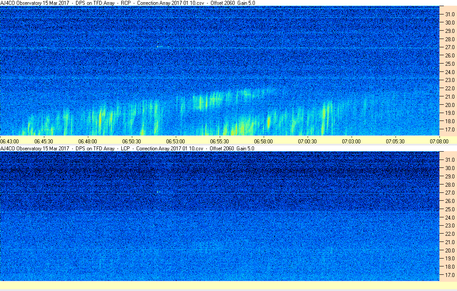
Task: Click the 24.0 frequency label in RCP panel
Action: (450, 72)
